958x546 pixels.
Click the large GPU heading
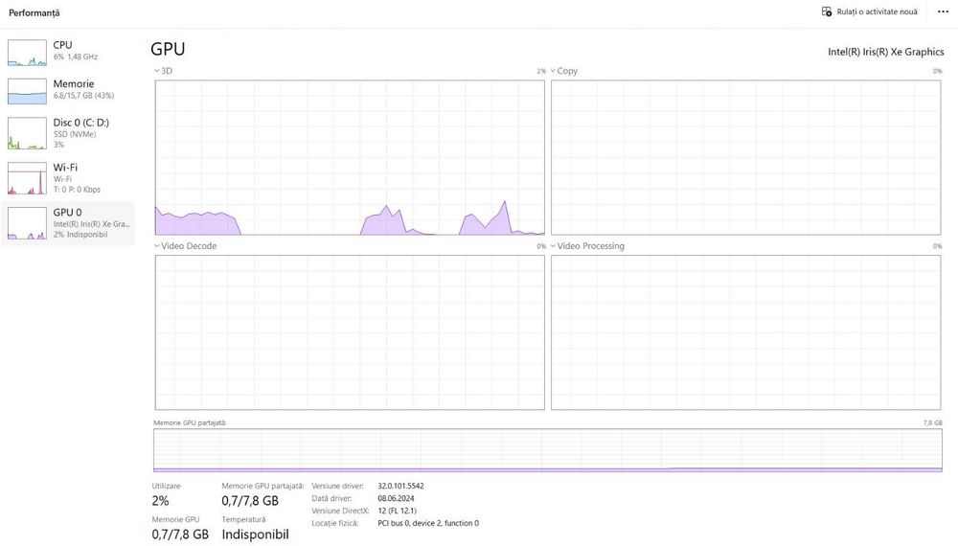click(168, 49)
